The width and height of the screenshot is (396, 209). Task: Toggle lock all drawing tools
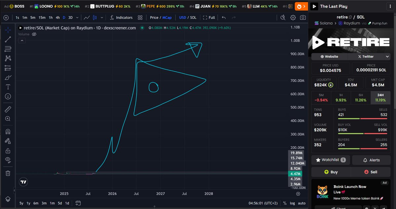click(x=8, y=151)
